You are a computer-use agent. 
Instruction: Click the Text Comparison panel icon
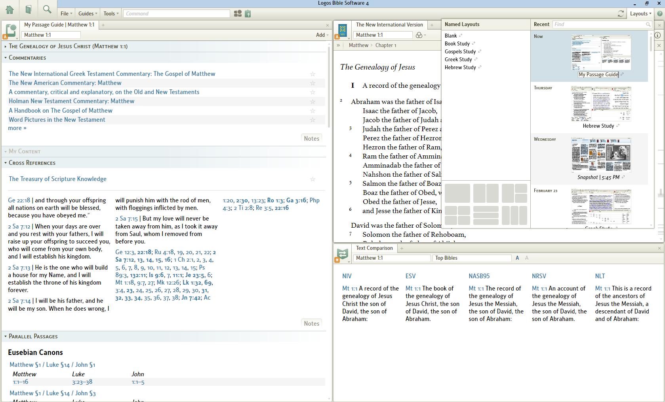coord(342,254)
